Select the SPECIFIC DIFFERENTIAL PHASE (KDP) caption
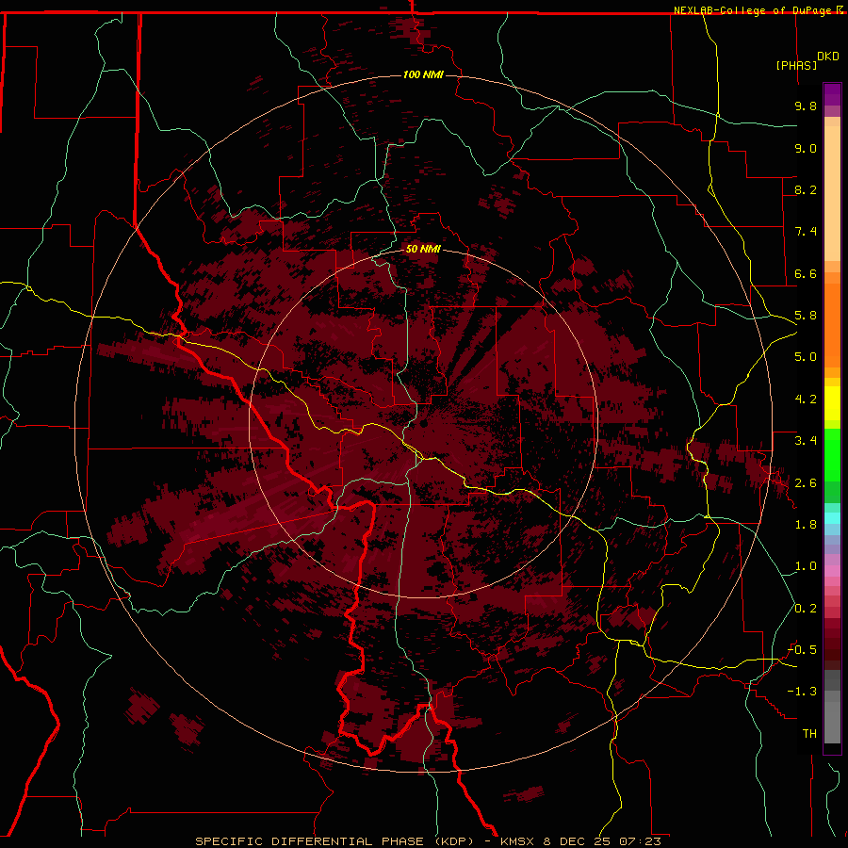 334,841
